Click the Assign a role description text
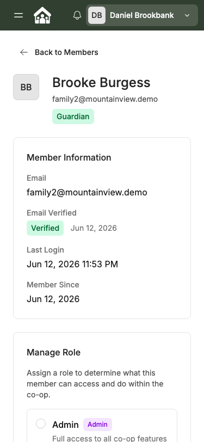The height and width of the screenshot is (442, 204). pos(95,384)
